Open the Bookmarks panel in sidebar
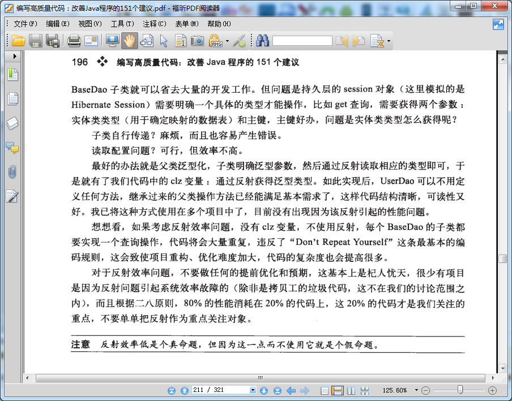The width and height of the screenshot is (512, 401). point(12,74)
